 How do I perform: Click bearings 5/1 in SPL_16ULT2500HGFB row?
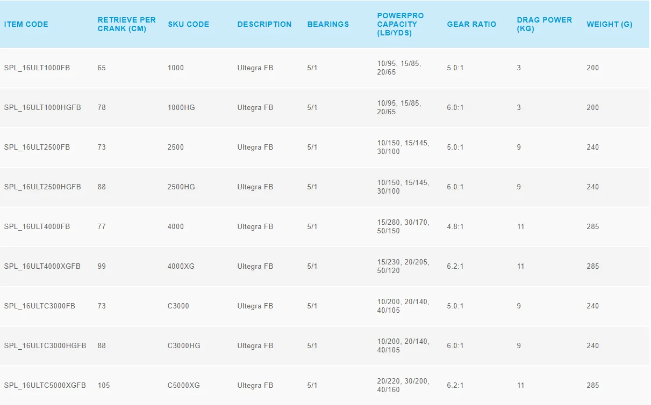312,187
